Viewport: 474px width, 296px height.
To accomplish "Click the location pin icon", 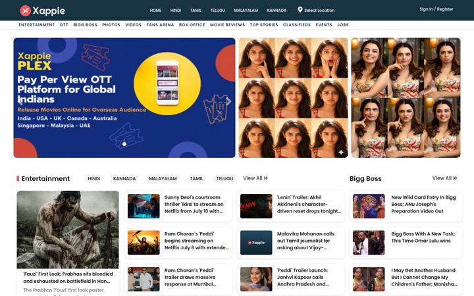I will [x=300, y=10].
